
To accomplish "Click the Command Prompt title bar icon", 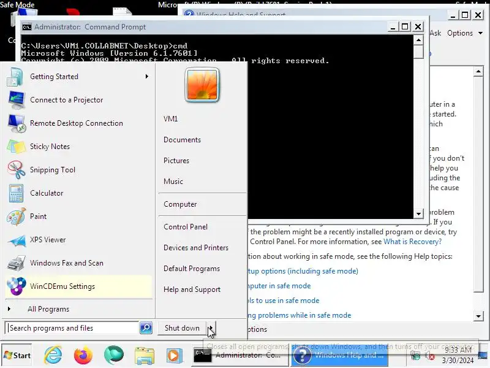I will click(27, 27).
